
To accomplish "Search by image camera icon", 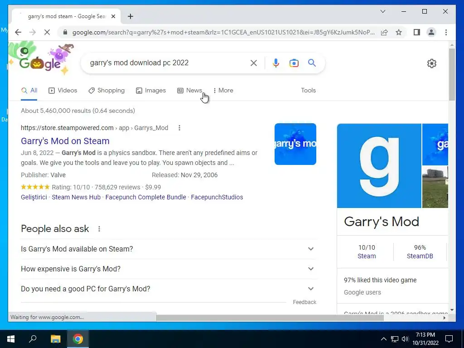I will (x=294, y=63).
